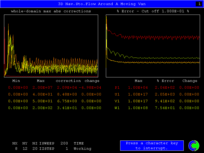The height and width of the screenshot is (153, 204).
Task: Click the yellow max value 5.00E+01
Action: click(x=42, y=101)
